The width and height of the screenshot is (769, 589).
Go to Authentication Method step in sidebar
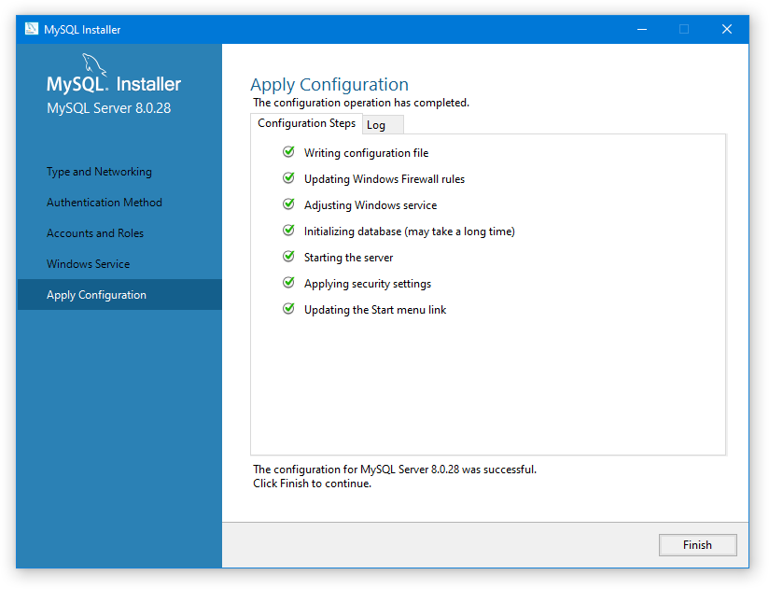(105, 203)
